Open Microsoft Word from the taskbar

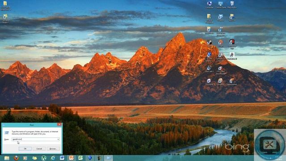click(x=62, y=158)
